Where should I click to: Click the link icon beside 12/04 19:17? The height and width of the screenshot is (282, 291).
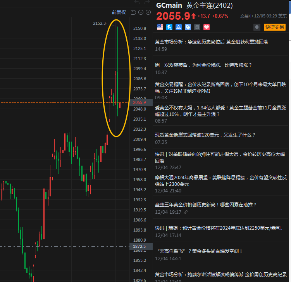coord(185,212)
